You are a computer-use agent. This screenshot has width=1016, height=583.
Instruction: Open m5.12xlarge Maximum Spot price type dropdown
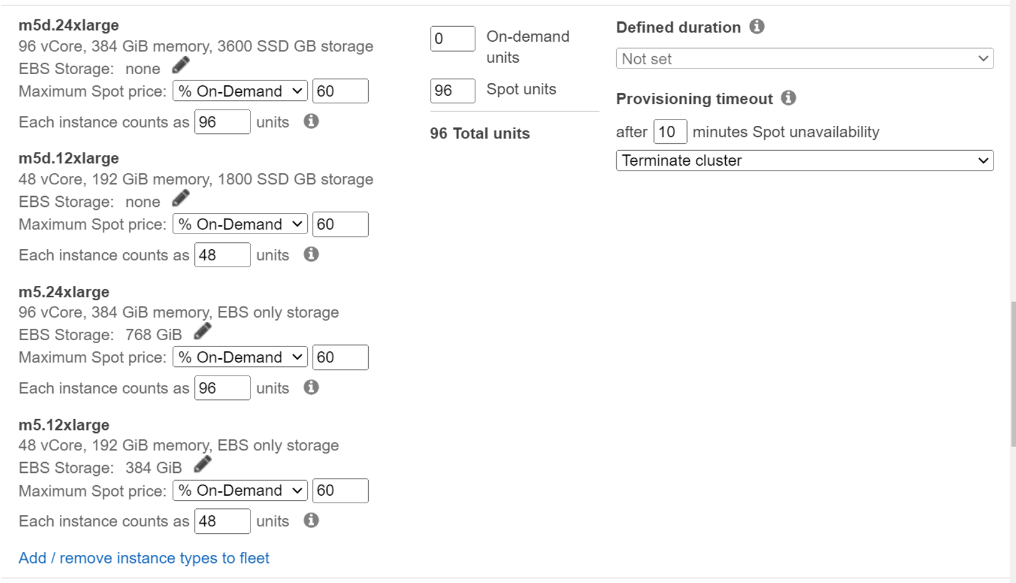pos(240,491)
